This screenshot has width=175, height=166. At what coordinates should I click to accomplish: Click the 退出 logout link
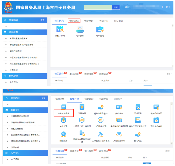tap(168, 7)
